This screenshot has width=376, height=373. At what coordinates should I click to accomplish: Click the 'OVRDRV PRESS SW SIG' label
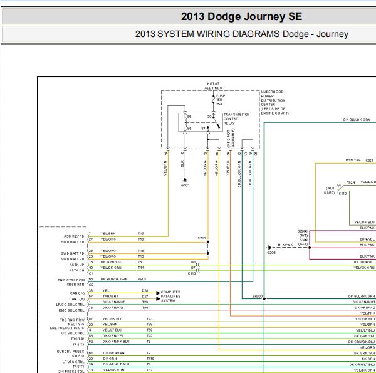click(70, 354)
